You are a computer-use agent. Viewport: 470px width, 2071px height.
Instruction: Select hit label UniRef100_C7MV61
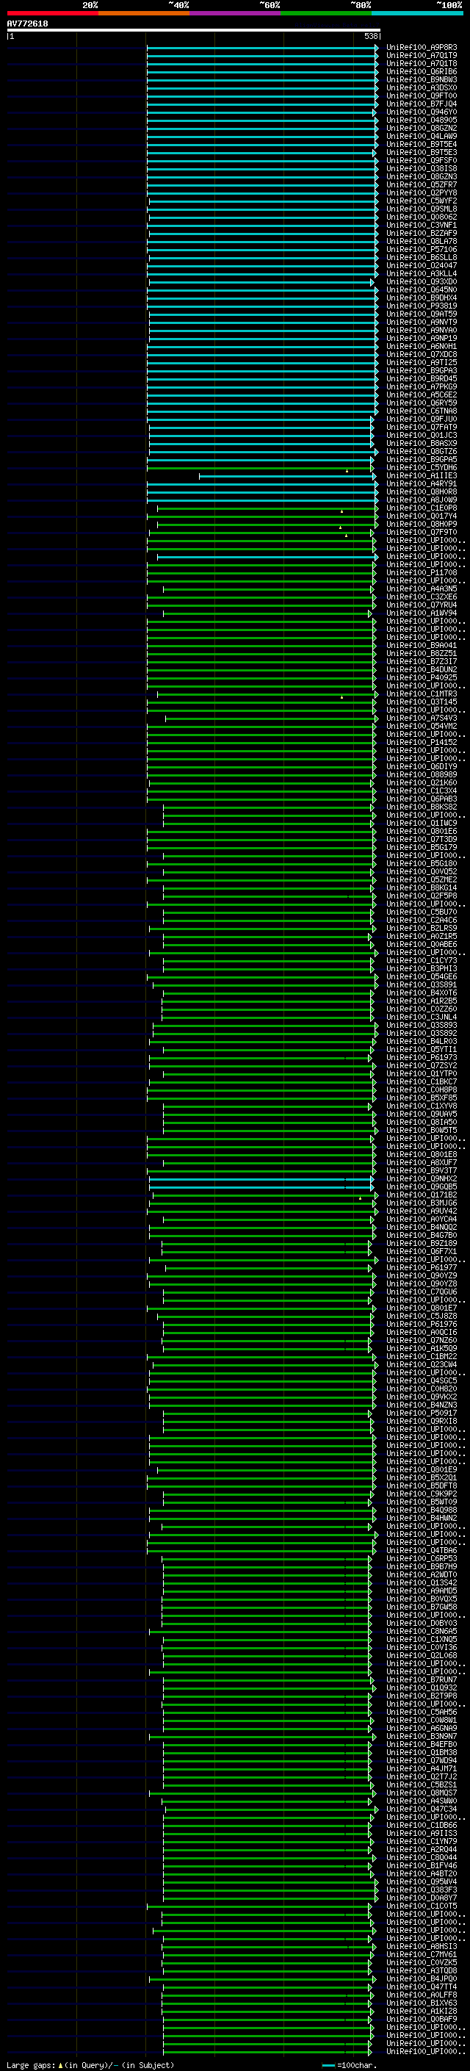point(422,1955)
